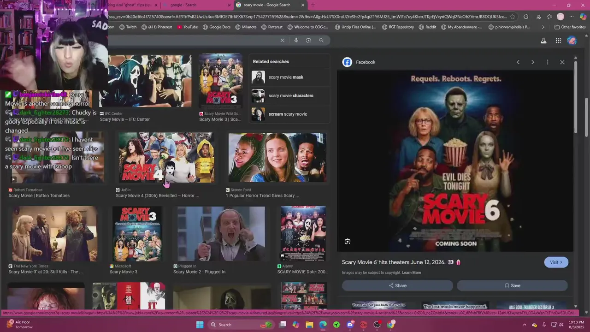Image resolution: width=590 pixels, height=332 pixels.
Task: Close the "google - Search" tab
Action: [230, 5]
